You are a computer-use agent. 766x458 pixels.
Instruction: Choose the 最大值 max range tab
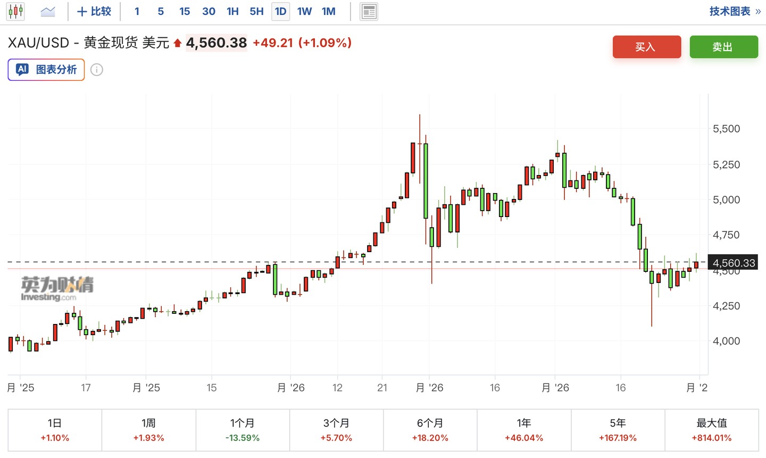pos(712,430)
